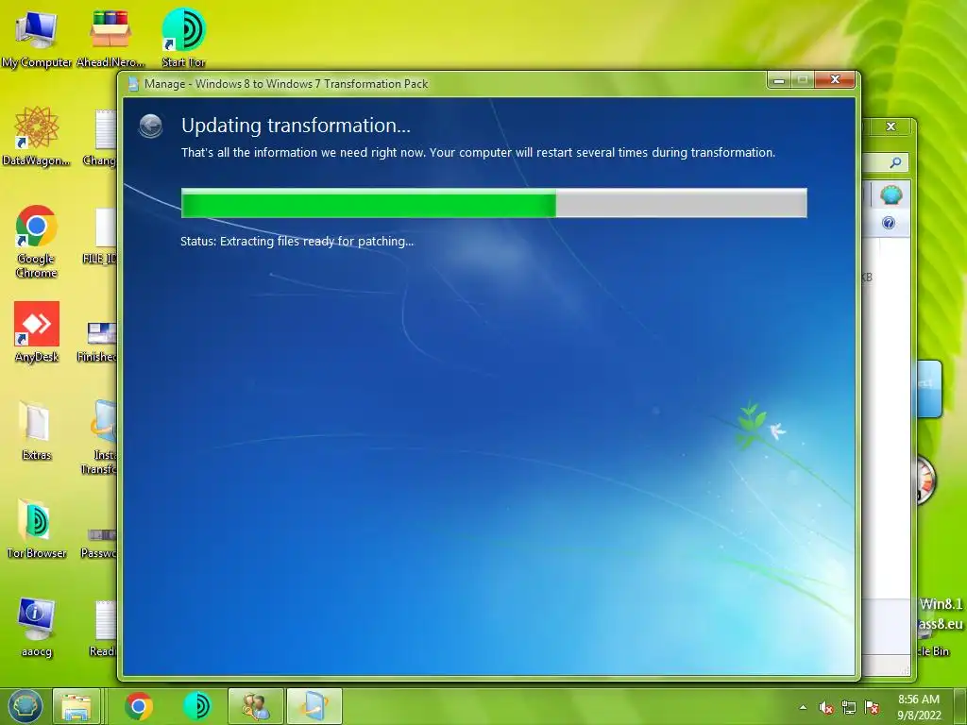Select the AnyDesk desktop shortcut
967x725 pixels.
[37, 332]
